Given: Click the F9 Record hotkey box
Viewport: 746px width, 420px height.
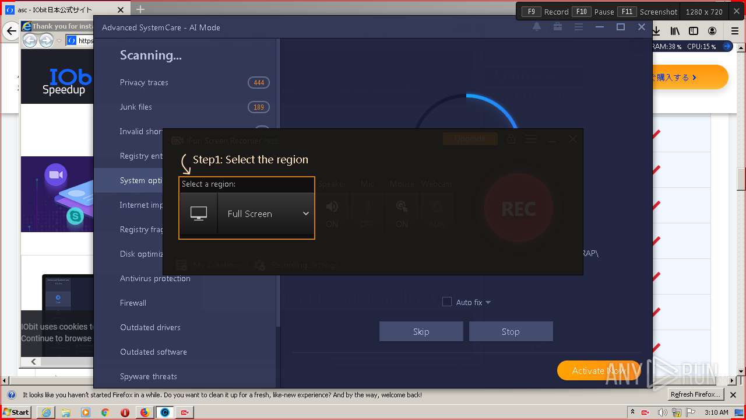Looking at the screenshot, I should coord(531,12).
